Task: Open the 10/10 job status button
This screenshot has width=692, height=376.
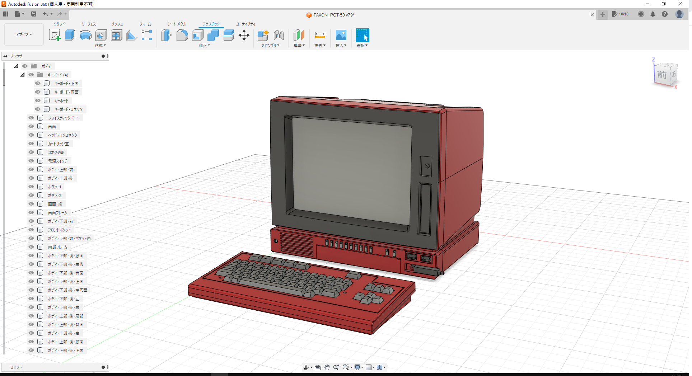Action: (x=621, y=14)
